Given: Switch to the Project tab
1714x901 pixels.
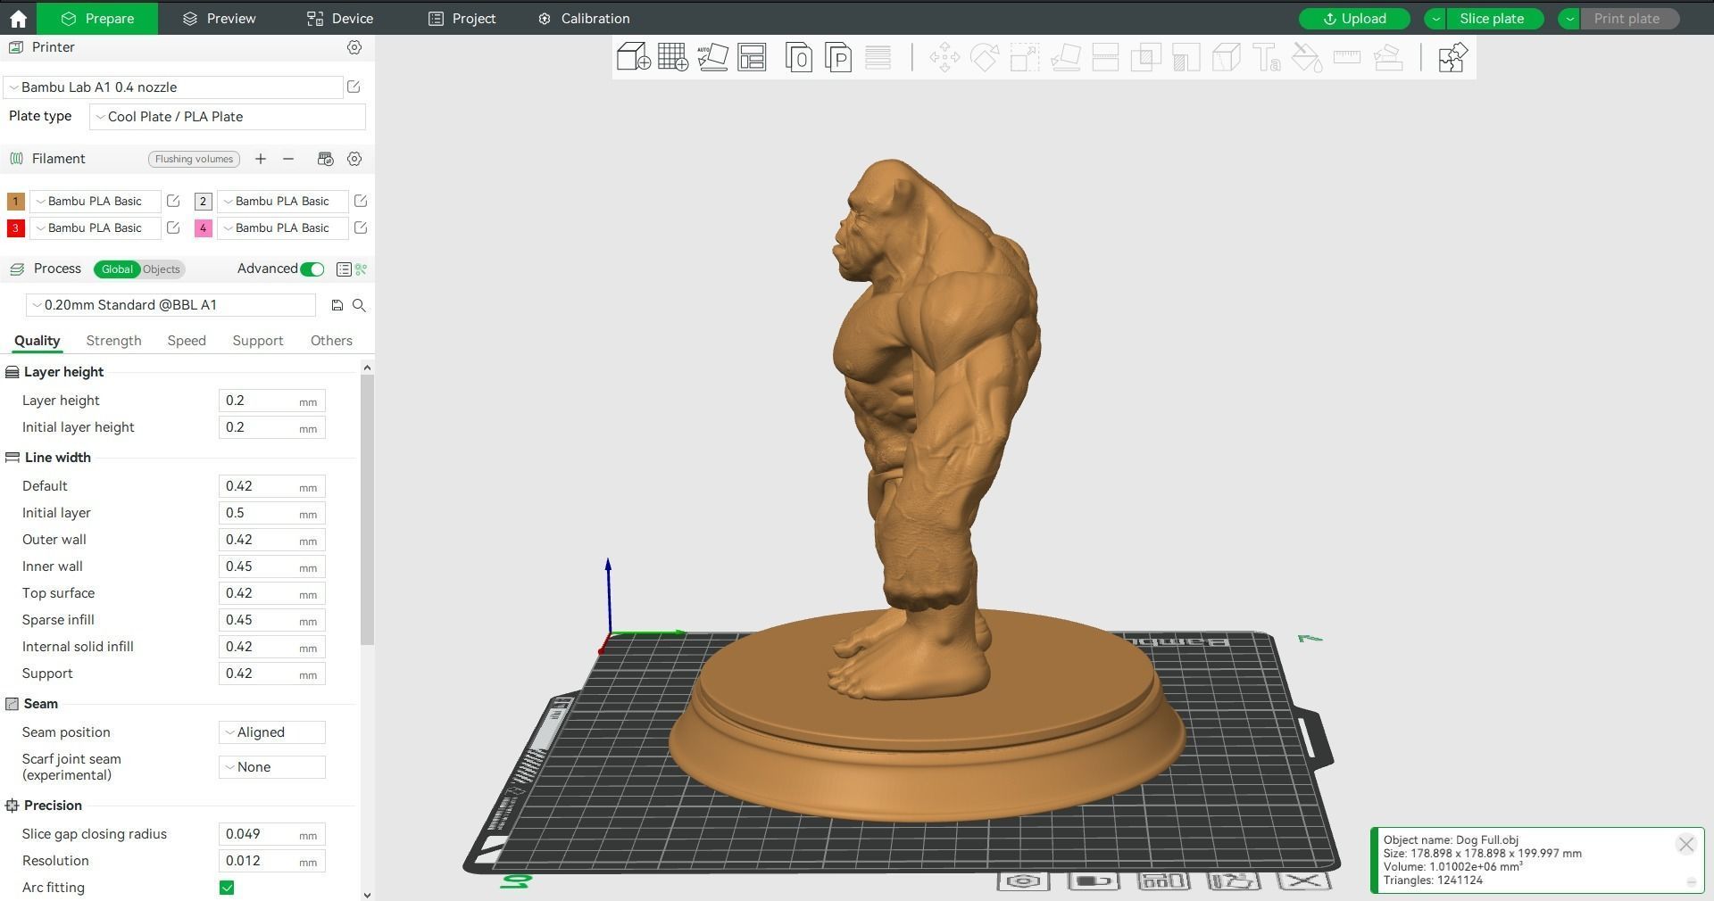Looking at the screenshot, I should pos(462,19).
